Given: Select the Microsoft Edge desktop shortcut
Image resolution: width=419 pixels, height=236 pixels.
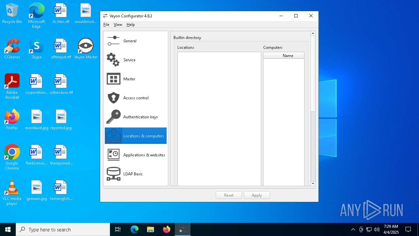Looking at the screenshot, I should 36,16.
